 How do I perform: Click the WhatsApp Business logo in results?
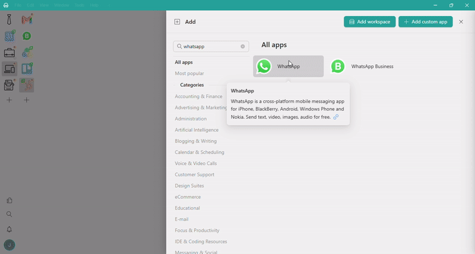[338, 66]
